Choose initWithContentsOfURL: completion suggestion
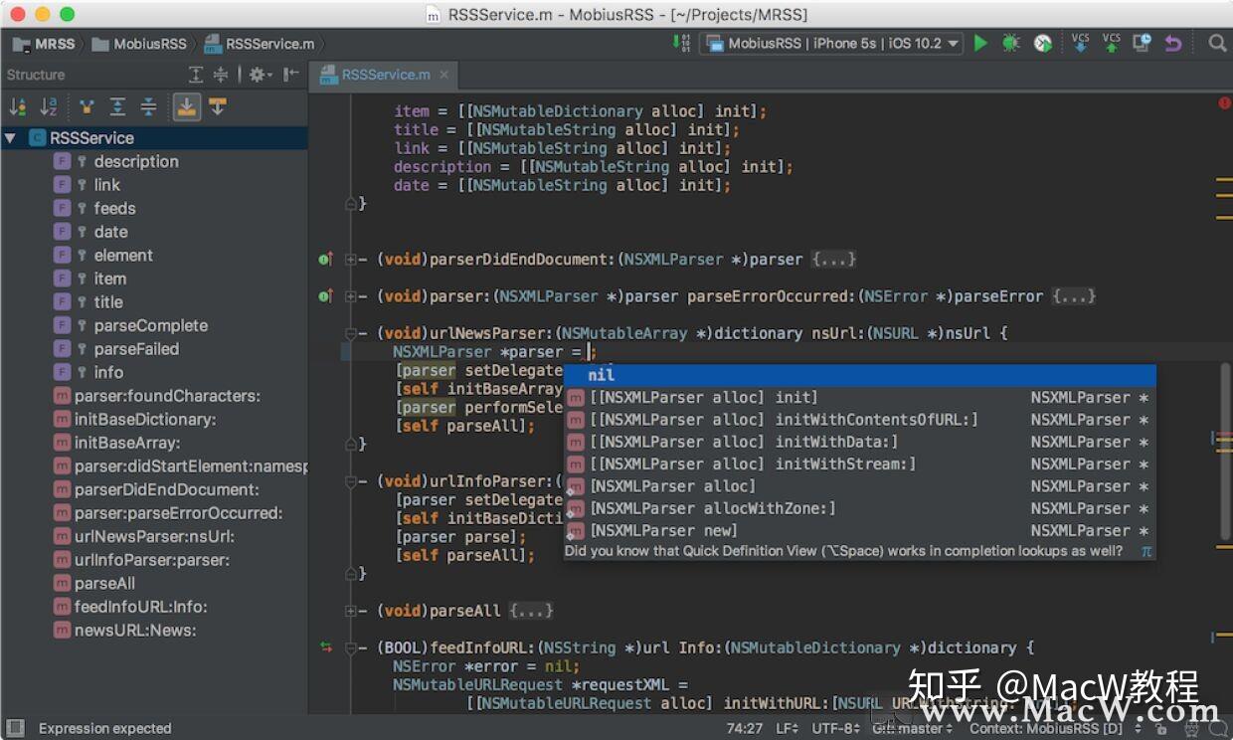 click(859, 420)
